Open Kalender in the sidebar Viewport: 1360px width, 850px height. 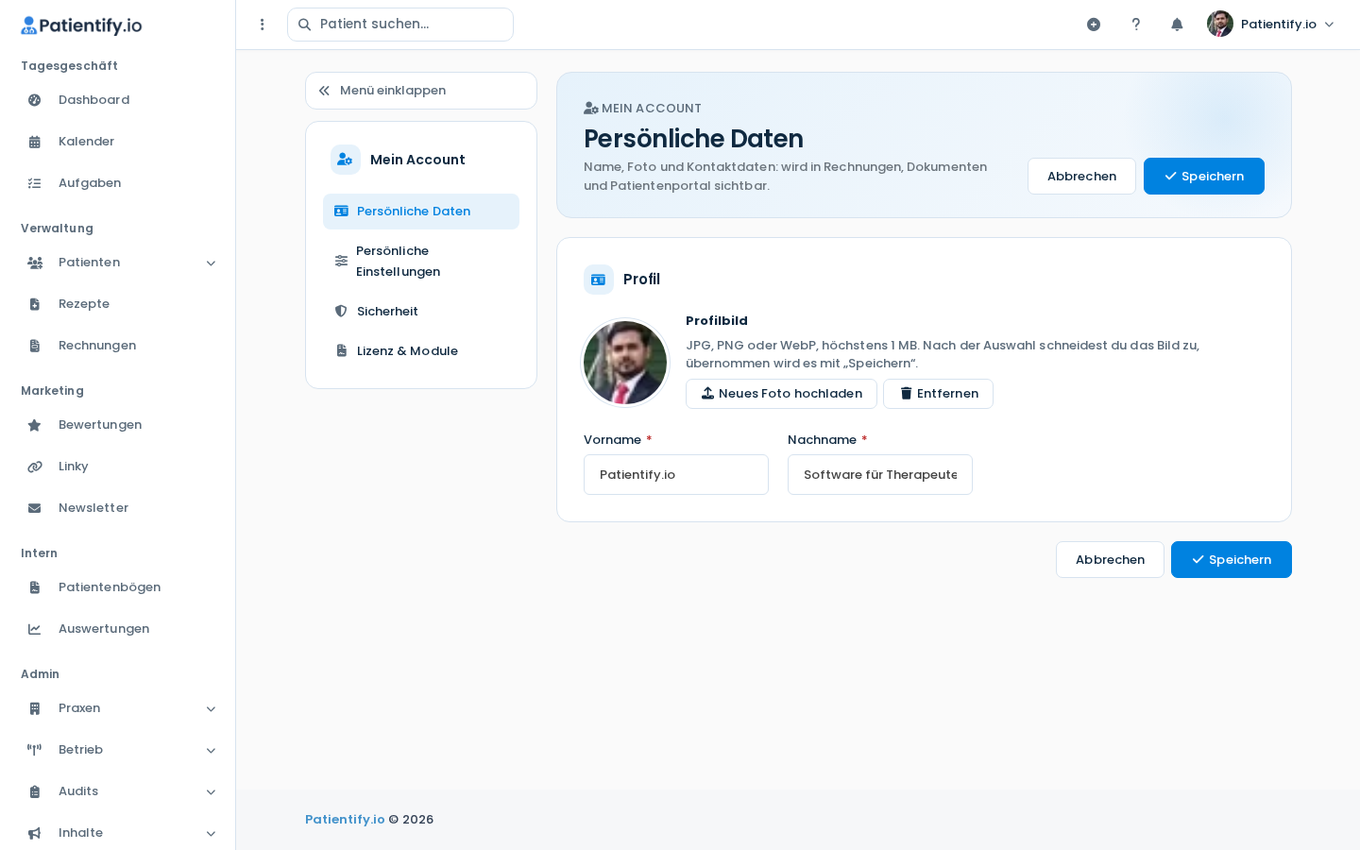(x=118, y=142)
